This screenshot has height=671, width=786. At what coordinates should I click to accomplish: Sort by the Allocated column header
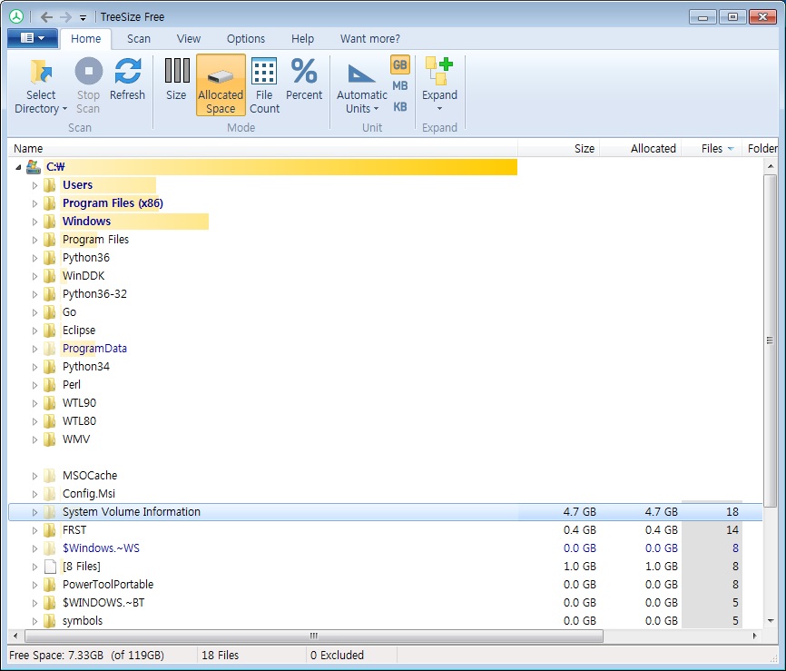[640, 148]
